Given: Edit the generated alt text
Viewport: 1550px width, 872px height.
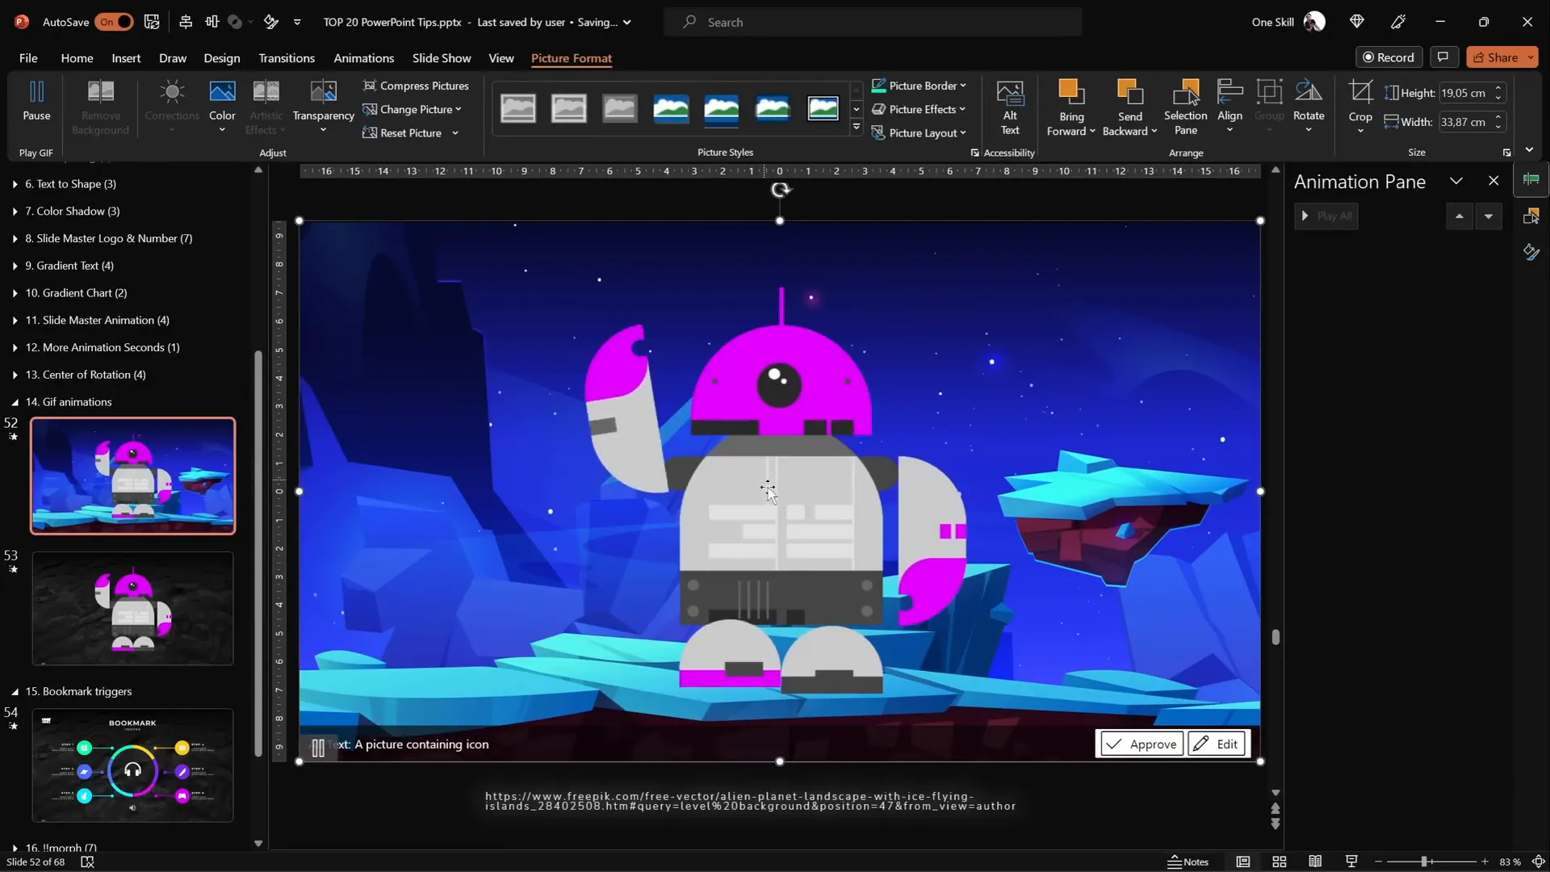Looking at the screenshot, I should tap(1217, 744).
